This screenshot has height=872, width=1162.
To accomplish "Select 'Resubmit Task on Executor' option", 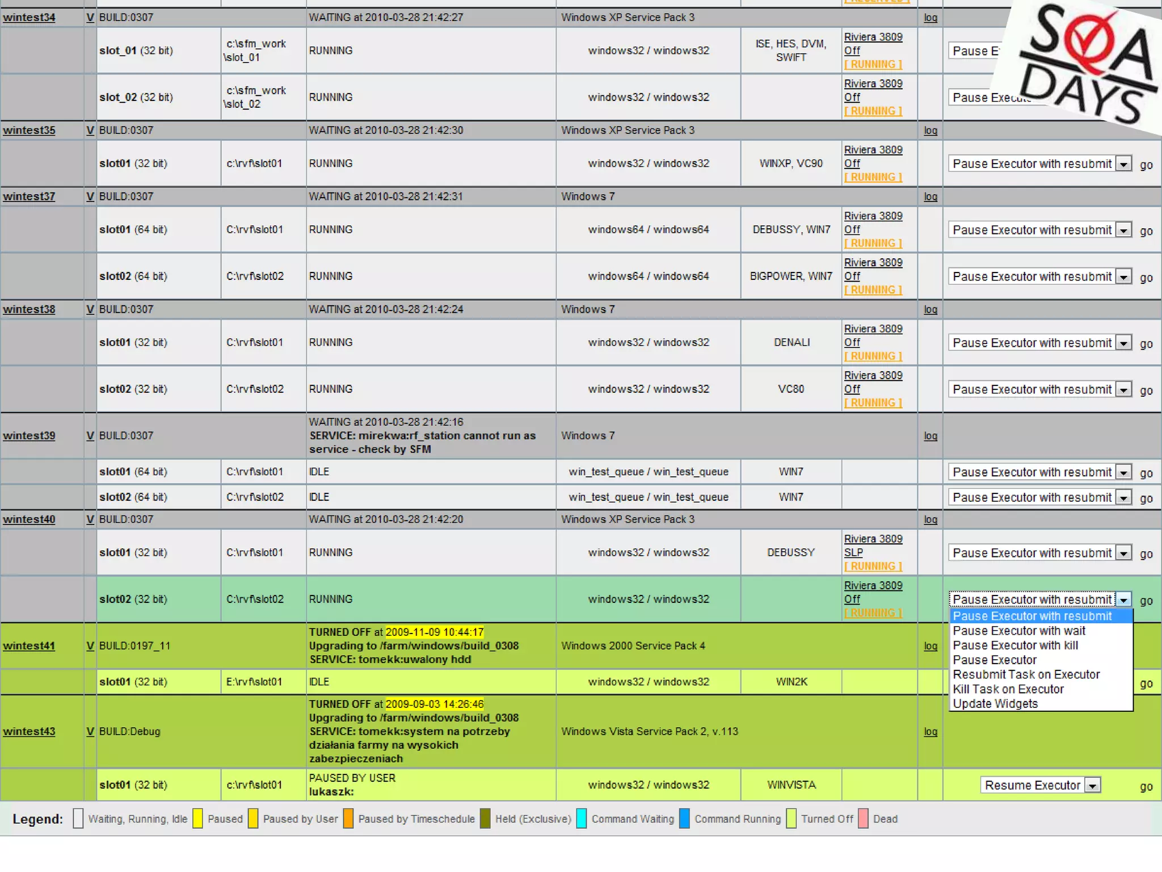I will click(x=1026, y=674).
